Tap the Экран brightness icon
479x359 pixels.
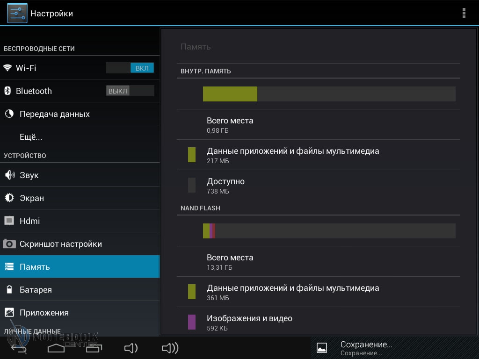[9, 198]
